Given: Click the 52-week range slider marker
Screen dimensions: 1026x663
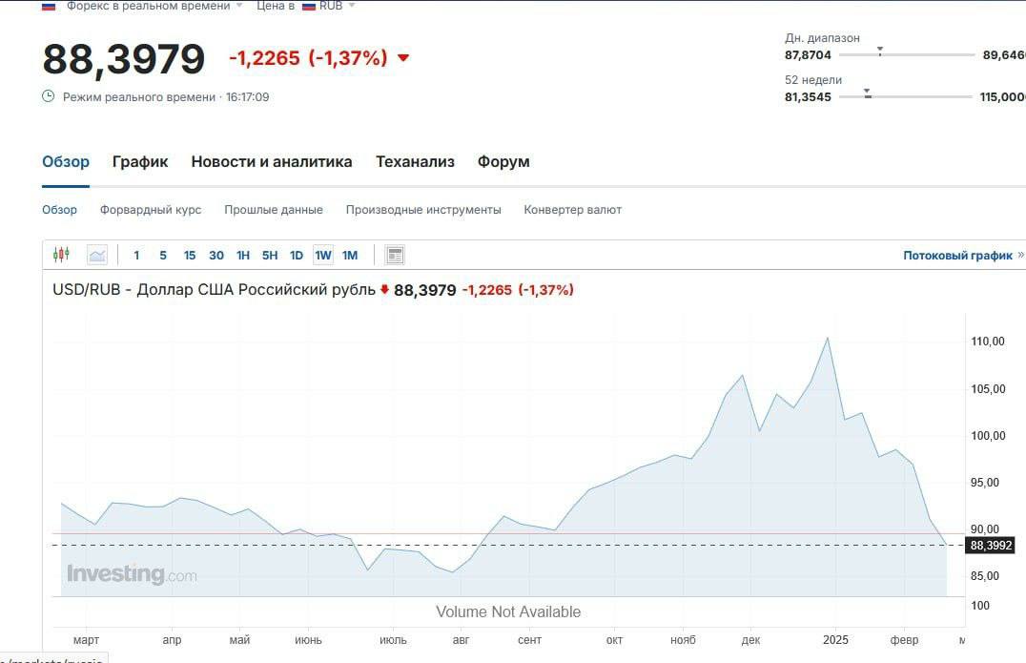Looking at the screenshot, I should 868,93.
